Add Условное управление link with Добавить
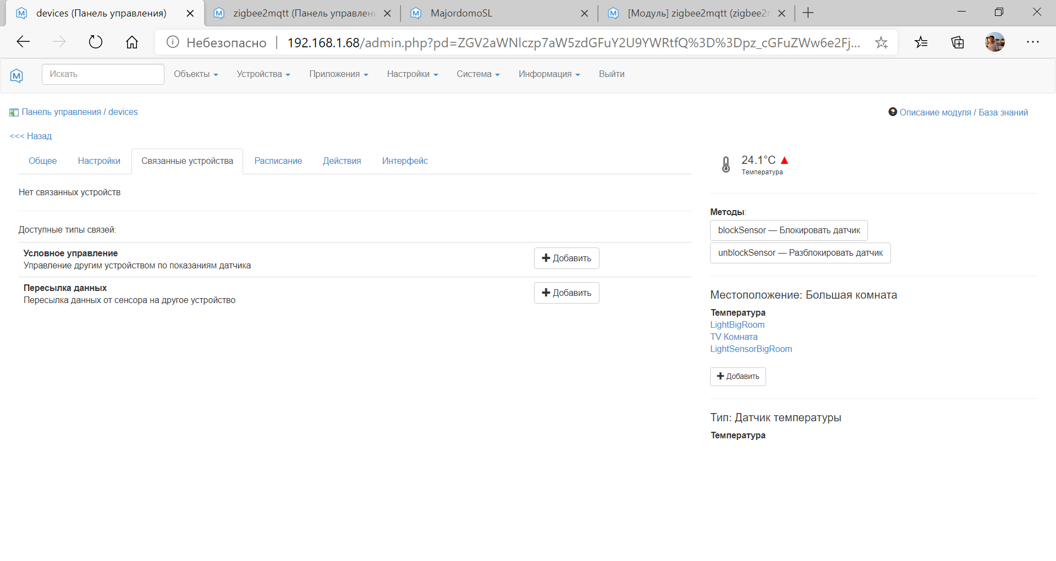 pyautogui.click(x=566, y=258)
